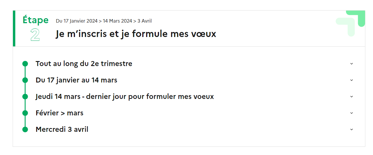Click the green Étape label
Image resolution: width=373 pixels, height=155 pixels.
[36, 20]
